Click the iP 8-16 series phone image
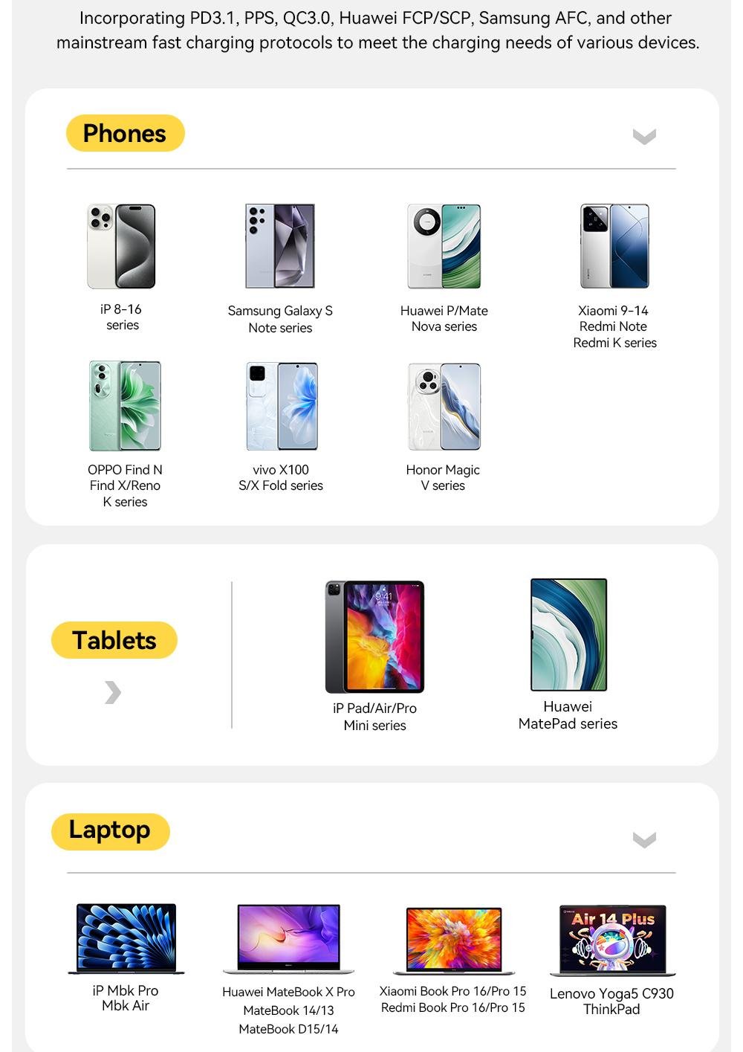The height and width of the screenshot is (1052, 743). (121, 246)
